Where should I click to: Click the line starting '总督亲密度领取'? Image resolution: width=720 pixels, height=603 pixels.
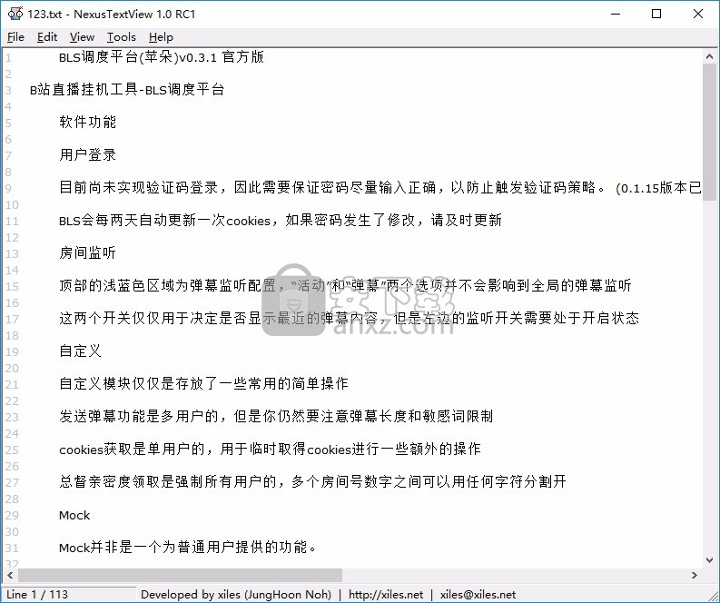click(312, 481)
